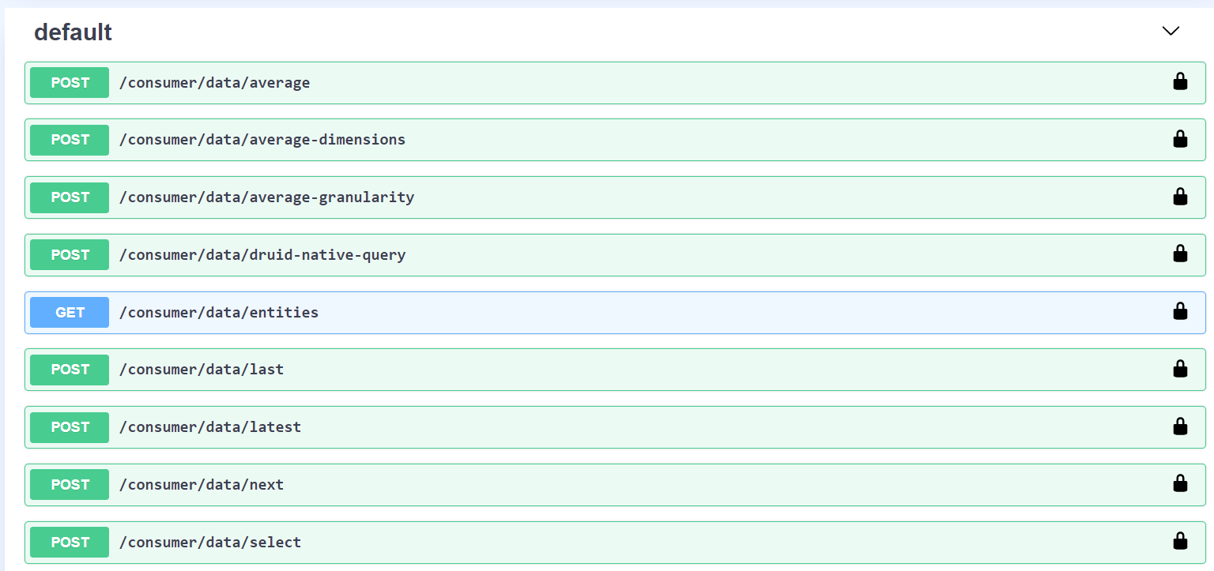Open authorization lock for /consumer/data/latest
1214x571 pixels.
[x=1180, y=426]
